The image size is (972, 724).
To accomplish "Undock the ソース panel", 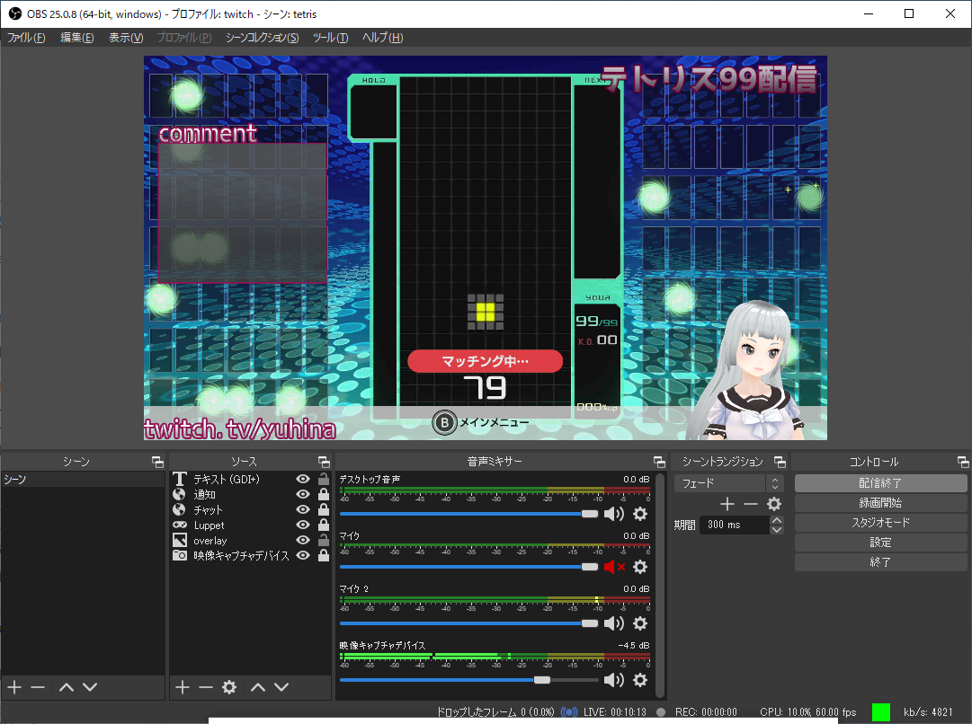I will click(x=324, y=462).
